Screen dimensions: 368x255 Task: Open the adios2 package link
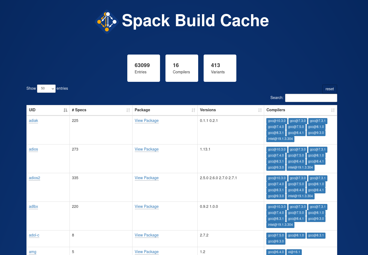click(x=35, y=178)
